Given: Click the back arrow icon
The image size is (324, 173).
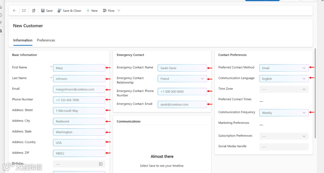Looking at the screenshot, I should (x=14, y=10).
